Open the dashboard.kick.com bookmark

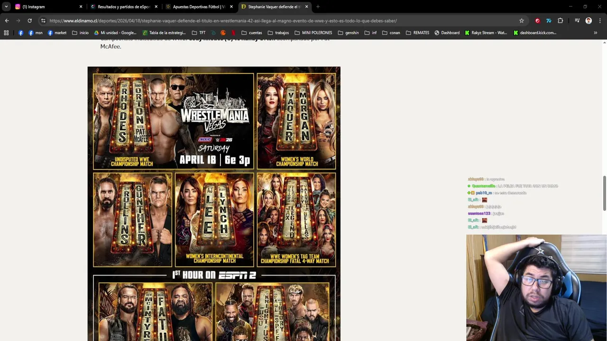pos(535,33)
